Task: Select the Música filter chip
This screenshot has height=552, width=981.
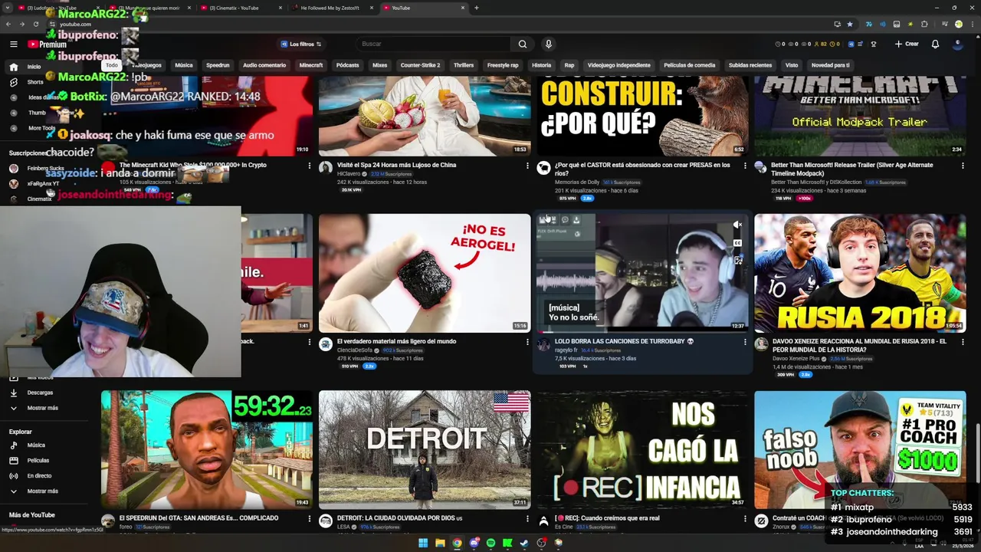Action: click(184, 65)
